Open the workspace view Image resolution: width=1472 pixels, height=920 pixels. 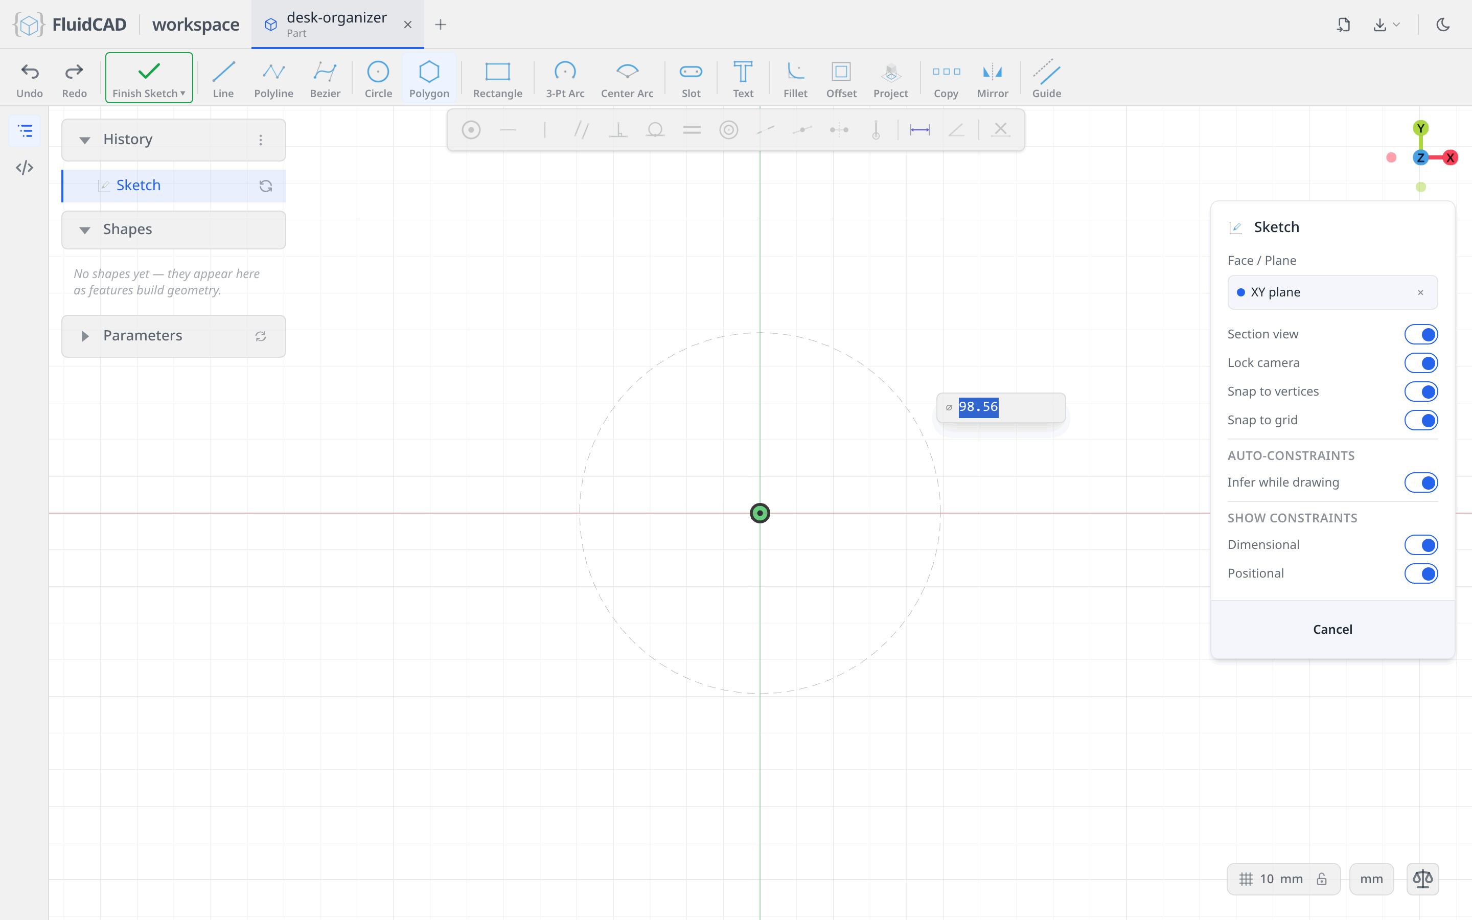pyautogui.click(x=195, y=25)
